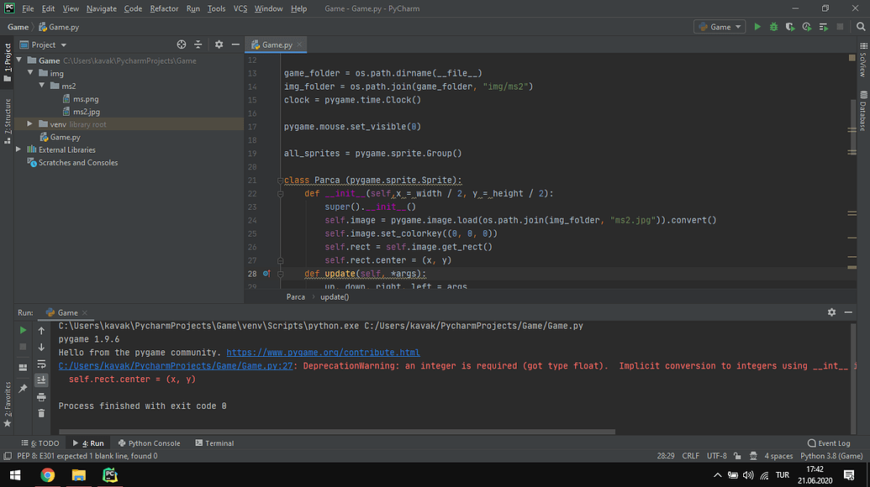Run the Game configuration from the top toolbar
This screenshot has height=487, width=870.
click(x=757, y=27)
